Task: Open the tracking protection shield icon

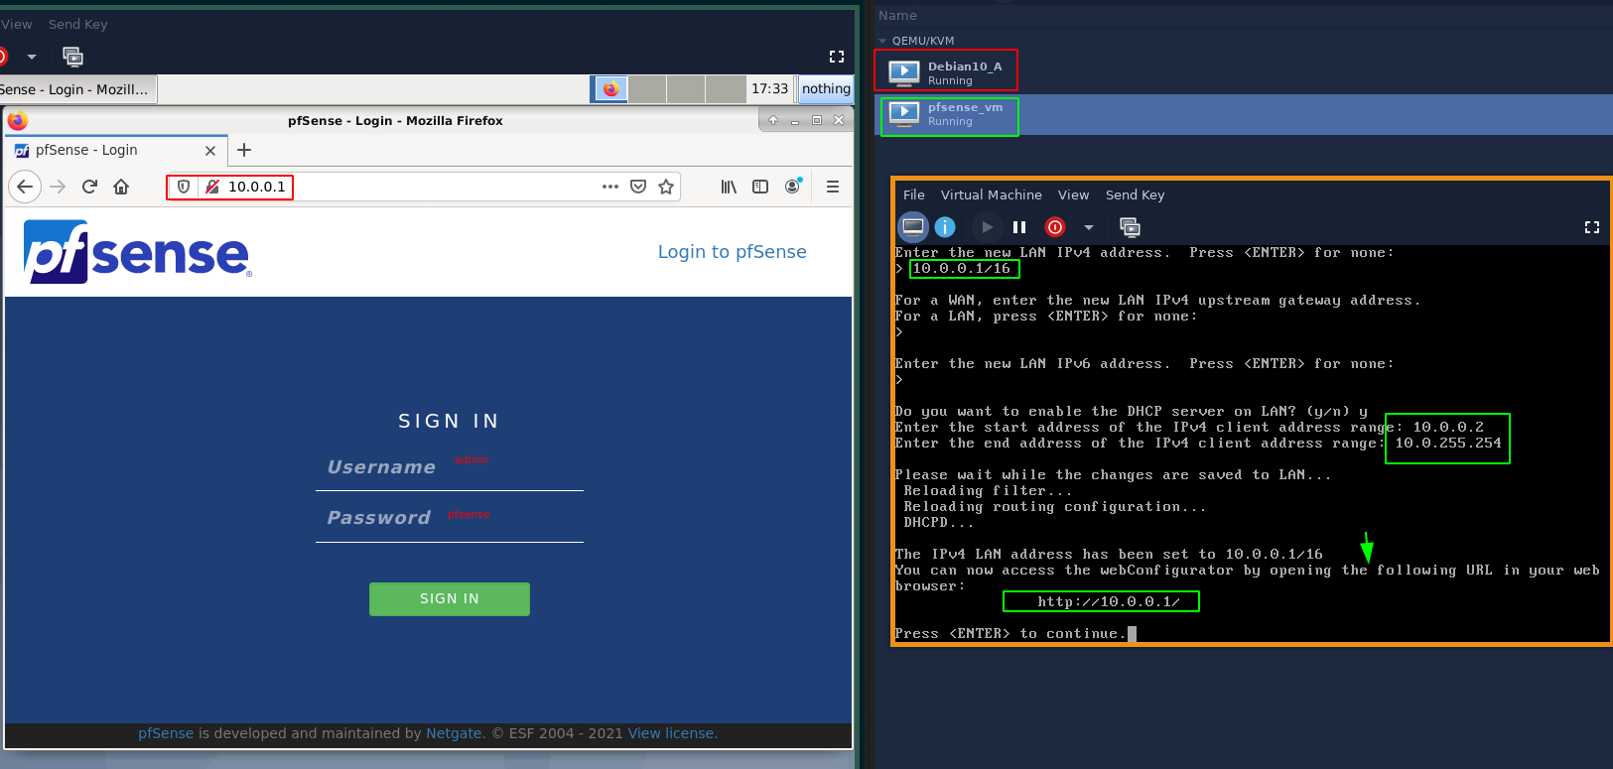Action: (184, 187)
